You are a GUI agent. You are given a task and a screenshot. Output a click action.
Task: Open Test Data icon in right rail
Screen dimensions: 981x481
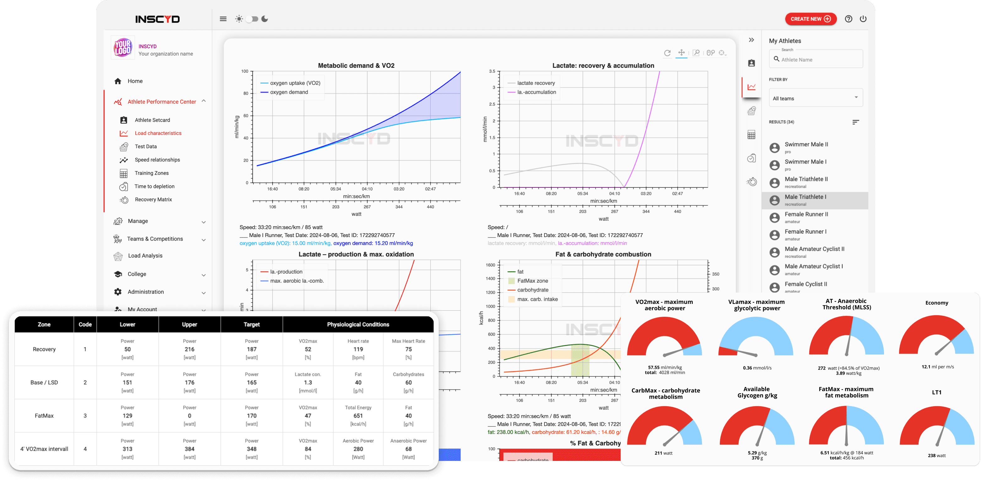751,111
